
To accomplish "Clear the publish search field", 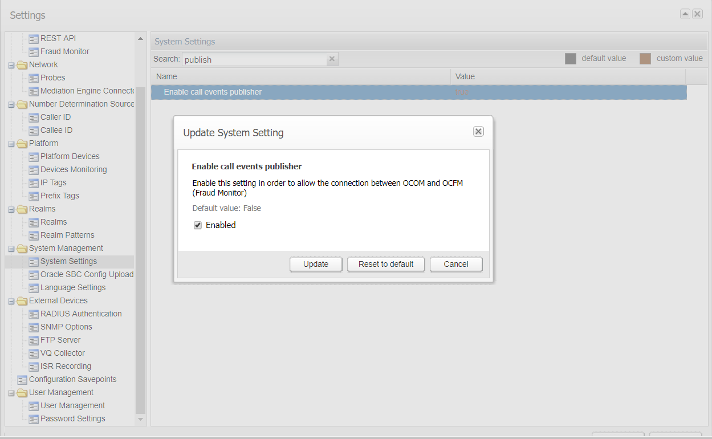I will point(331,59).
